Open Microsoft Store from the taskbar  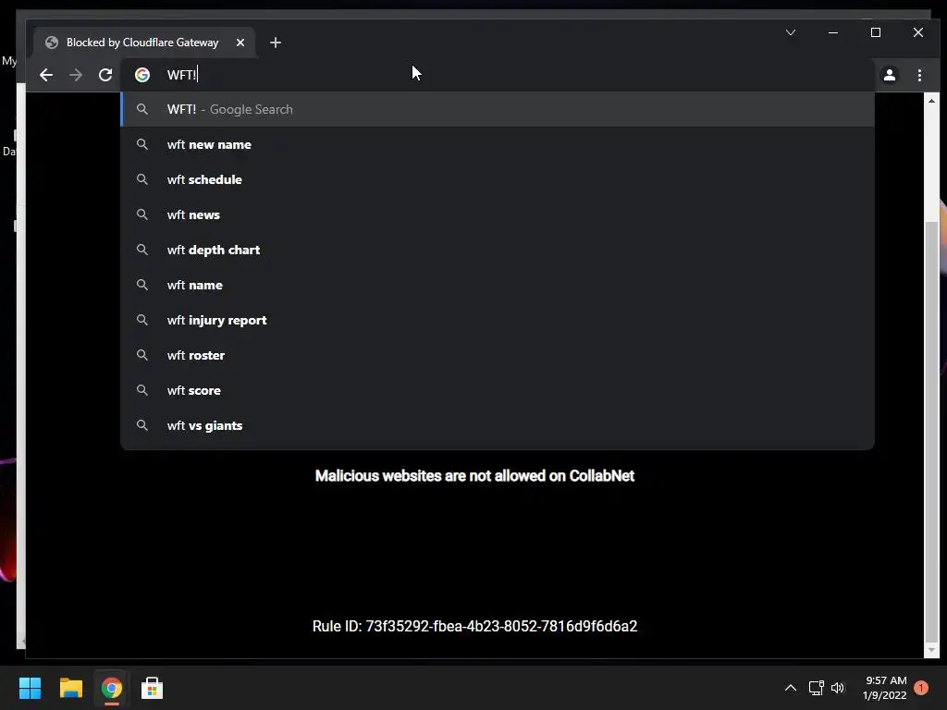click(x=153, y=688)
